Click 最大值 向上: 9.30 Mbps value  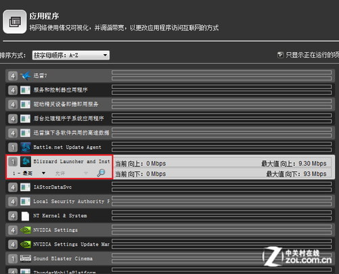294,164
